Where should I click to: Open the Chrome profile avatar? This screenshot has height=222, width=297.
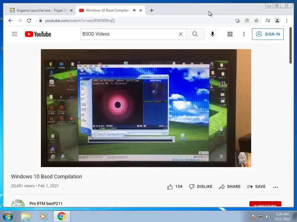[277, 21]
